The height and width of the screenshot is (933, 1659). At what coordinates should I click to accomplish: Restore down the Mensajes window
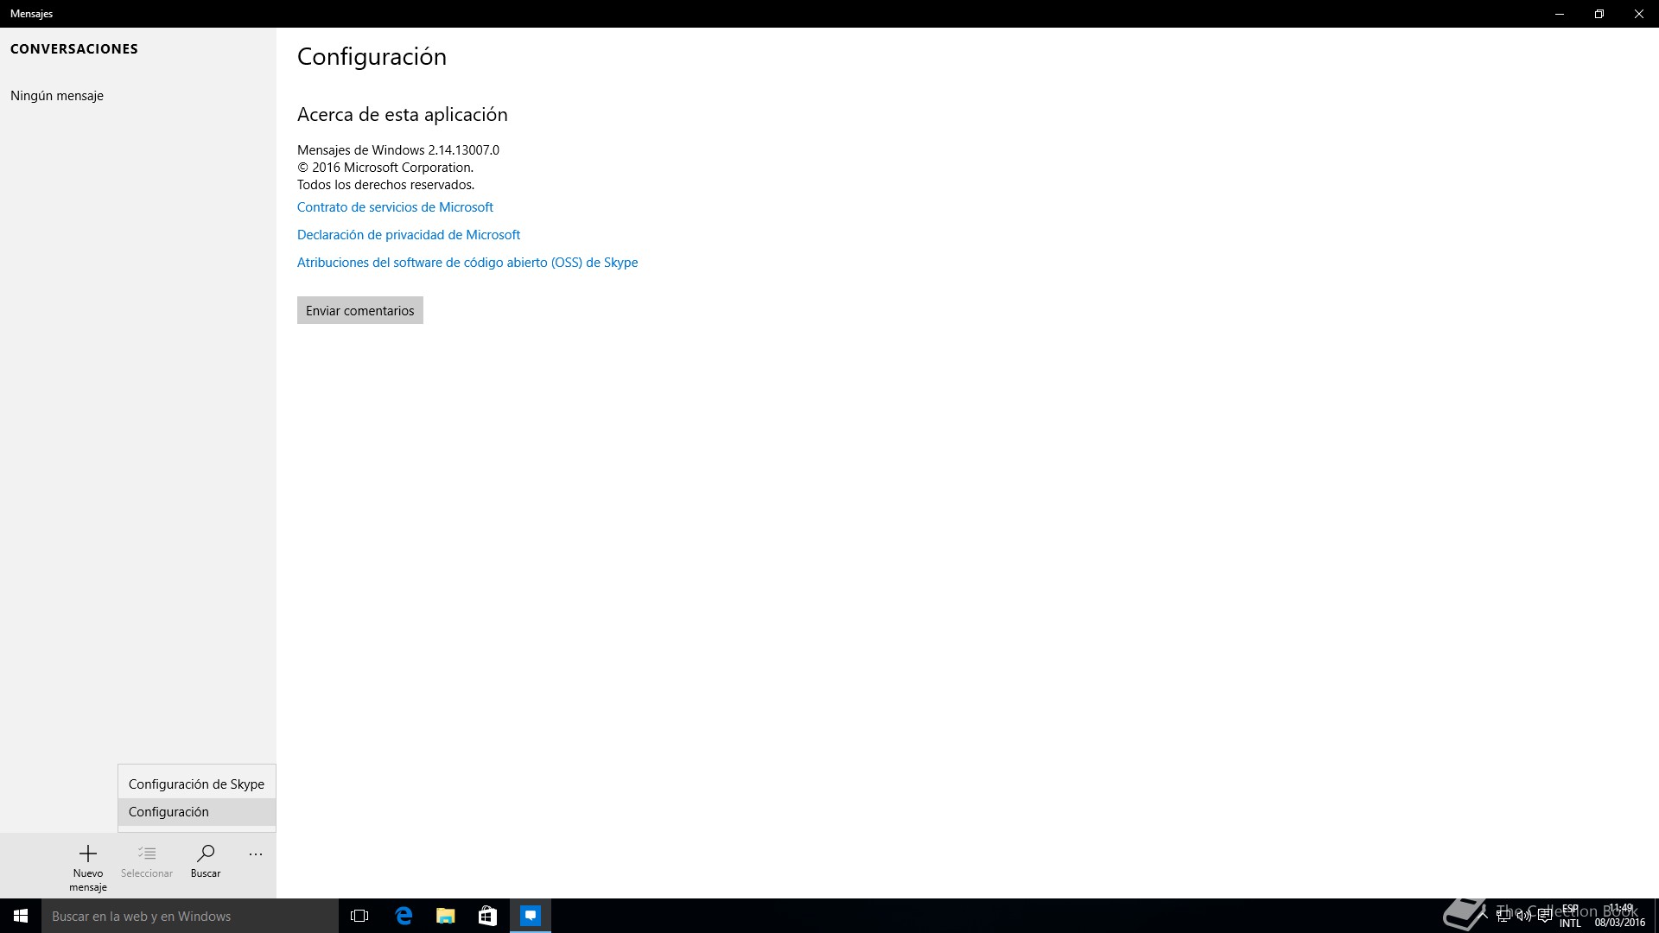click(1599, 14)
